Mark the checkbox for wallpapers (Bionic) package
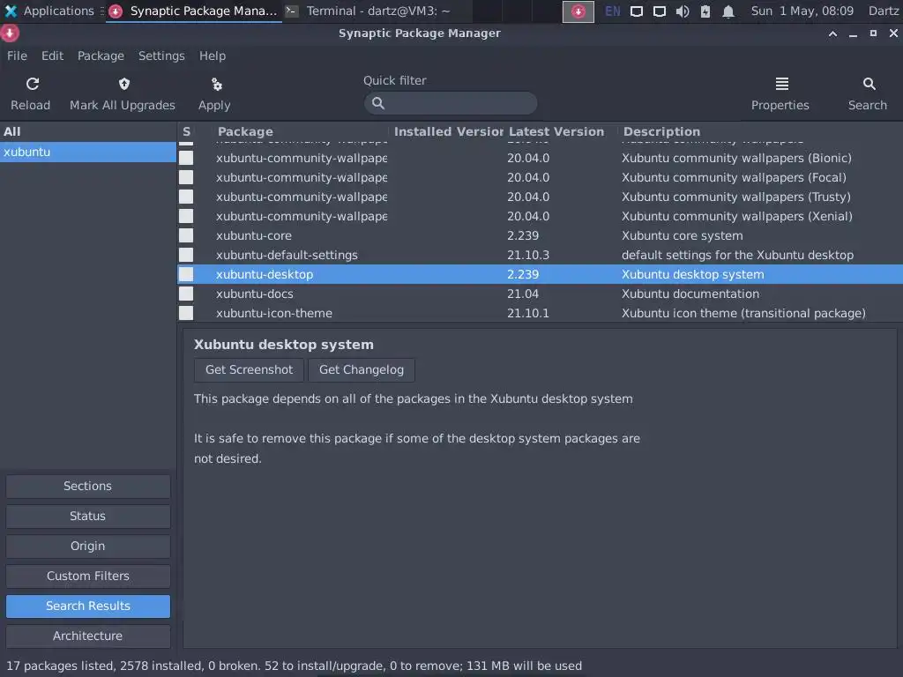Image resolution: width=903 pixels, height=677 pixels. [x=186, y=158]
